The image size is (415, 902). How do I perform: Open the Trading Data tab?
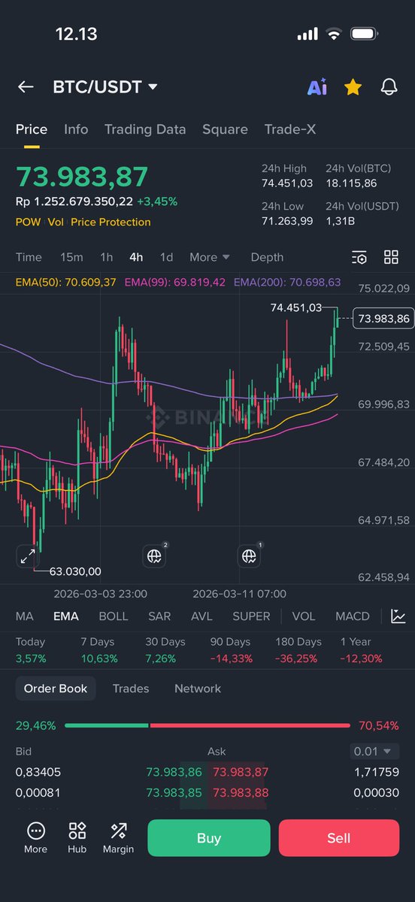point(145,129)
